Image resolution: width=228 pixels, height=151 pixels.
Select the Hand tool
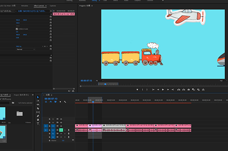tap(38, 120)
